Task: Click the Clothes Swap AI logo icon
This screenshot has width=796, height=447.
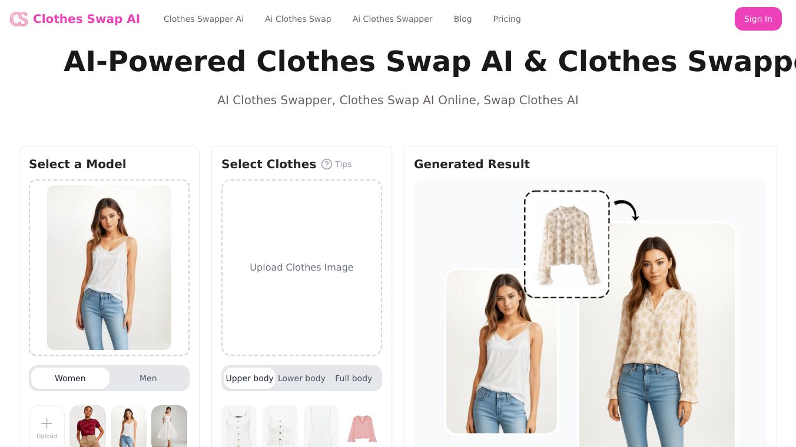Action: tap(19, 19)
